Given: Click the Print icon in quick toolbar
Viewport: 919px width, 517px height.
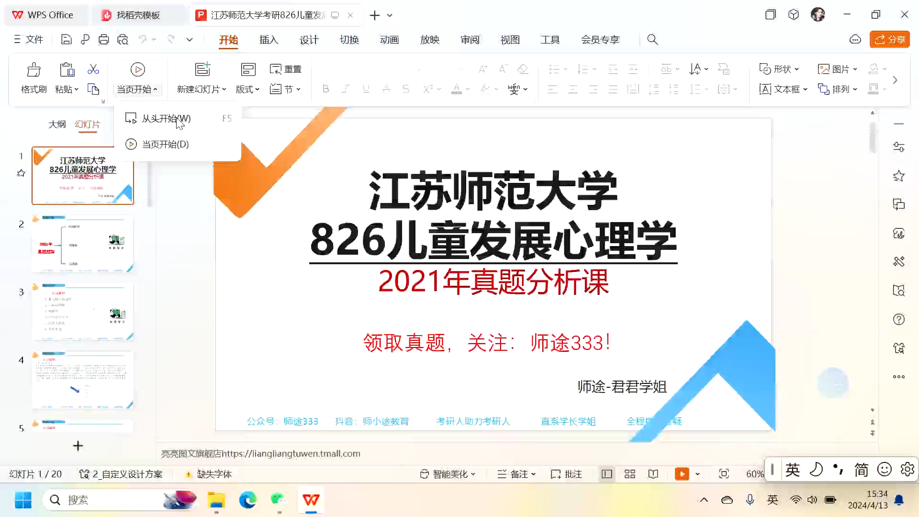Looking at the screenshot, I should click(103, 40).
